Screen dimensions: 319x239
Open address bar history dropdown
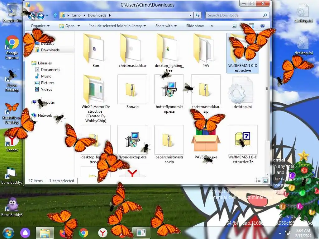pyautogui.click(x=190, y=15)
